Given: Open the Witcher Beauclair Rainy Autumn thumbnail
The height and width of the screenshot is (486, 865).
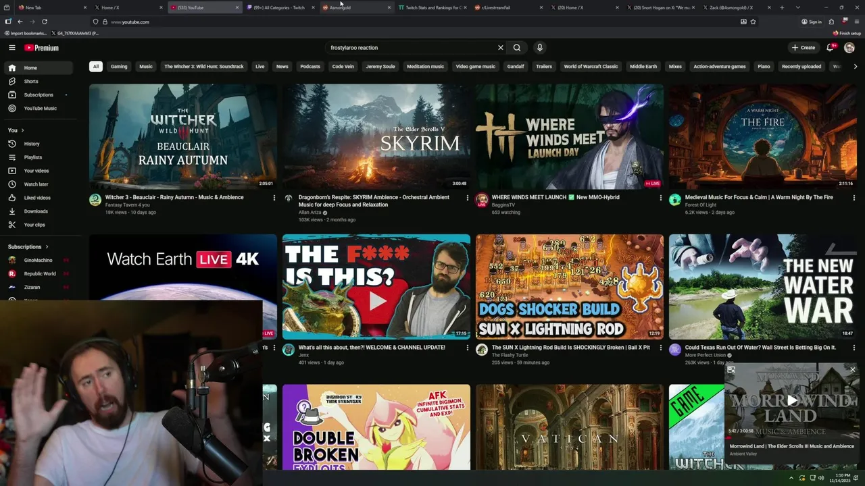Looking at the screenshot, I should 183,136.
